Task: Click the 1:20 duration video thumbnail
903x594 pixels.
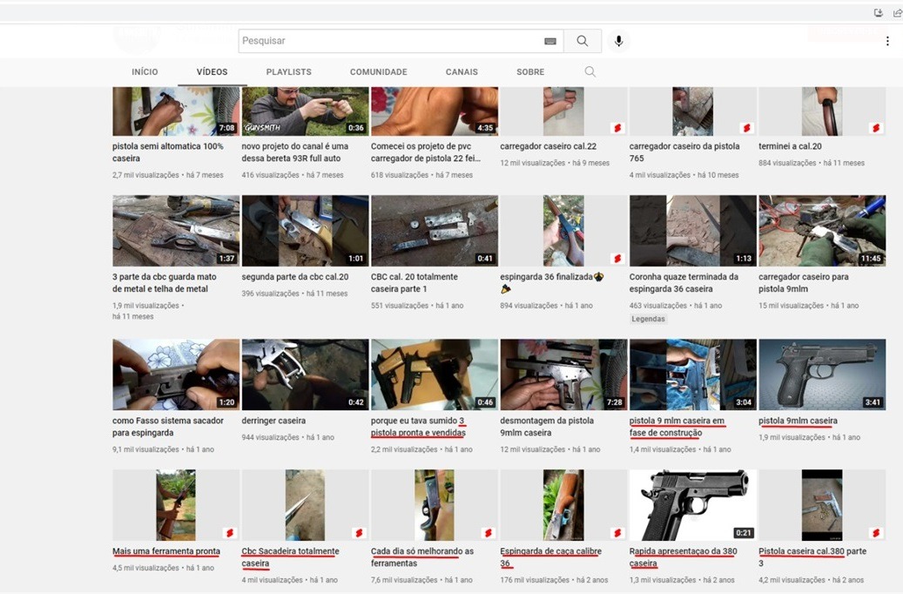Action: pyautogui.click(x=176, y=375)
